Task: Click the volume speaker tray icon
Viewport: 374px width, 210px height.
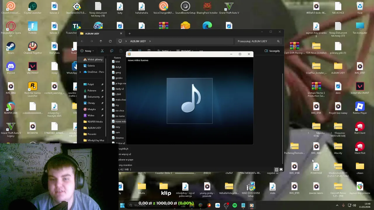Action: 354,205
